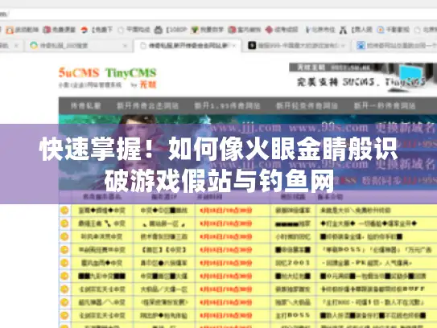This screenshot has height=328, width=437.
Task: Open 新开传奇合击网站 in the navigation bar
Action: point(147,106)
